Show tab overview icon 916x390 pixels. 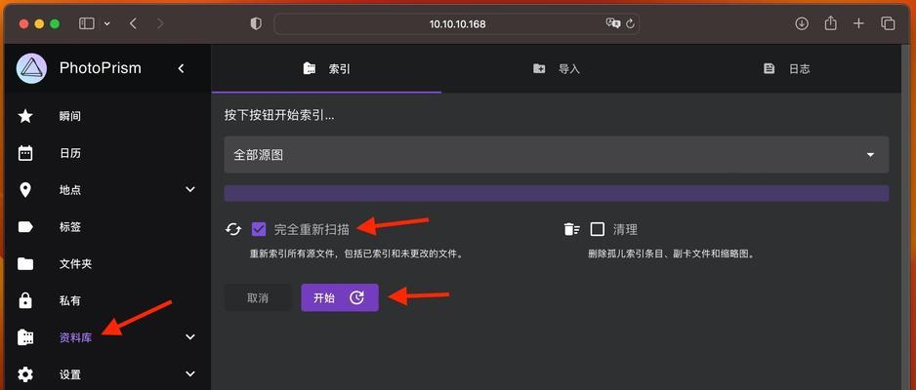(888, 24)
